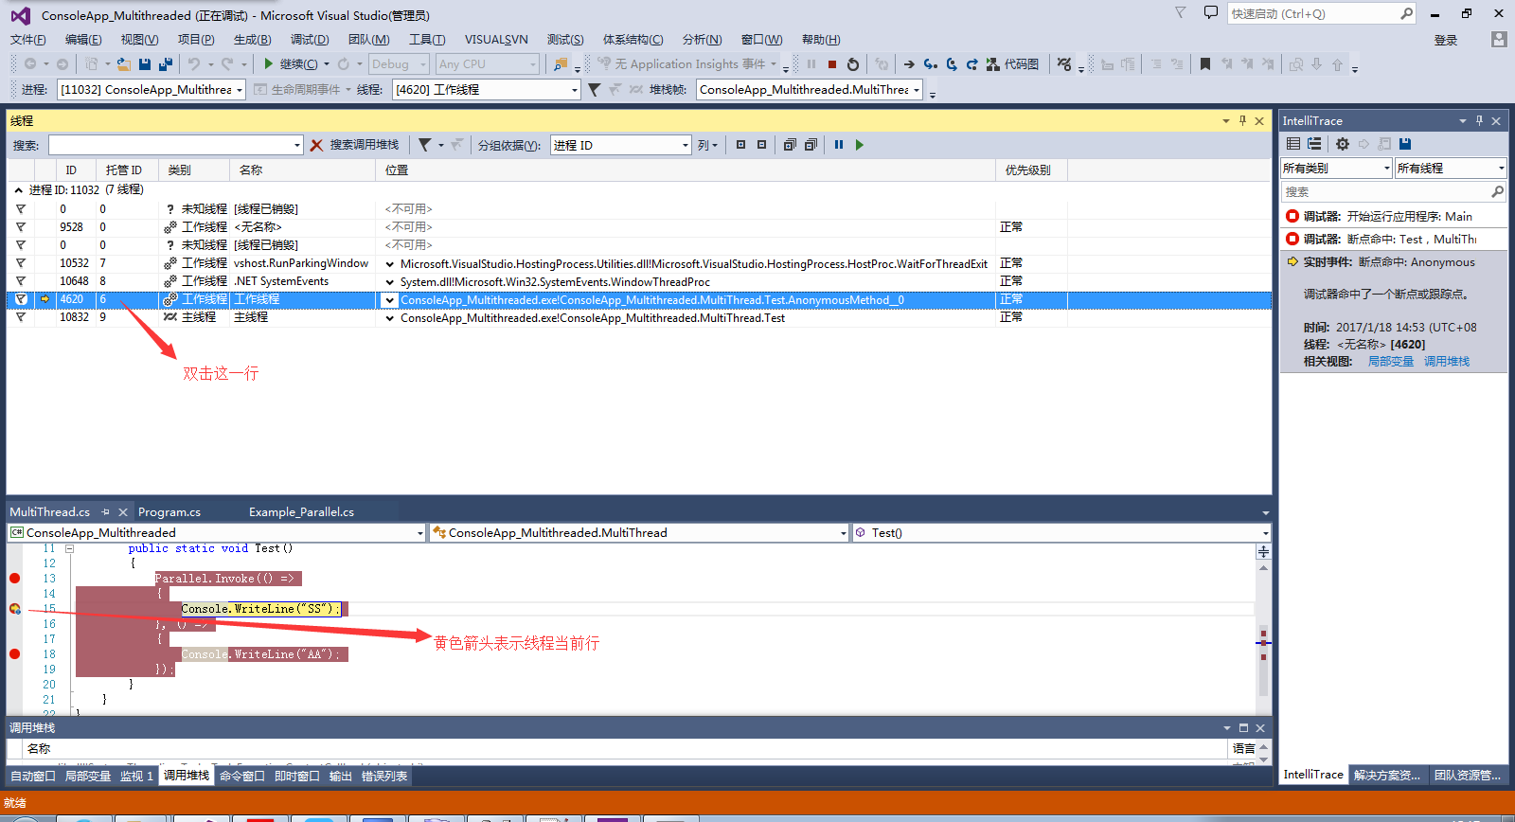Open the 文件(F) File menu
This screenshot has width=1515, height=822.
coord(28,39)
